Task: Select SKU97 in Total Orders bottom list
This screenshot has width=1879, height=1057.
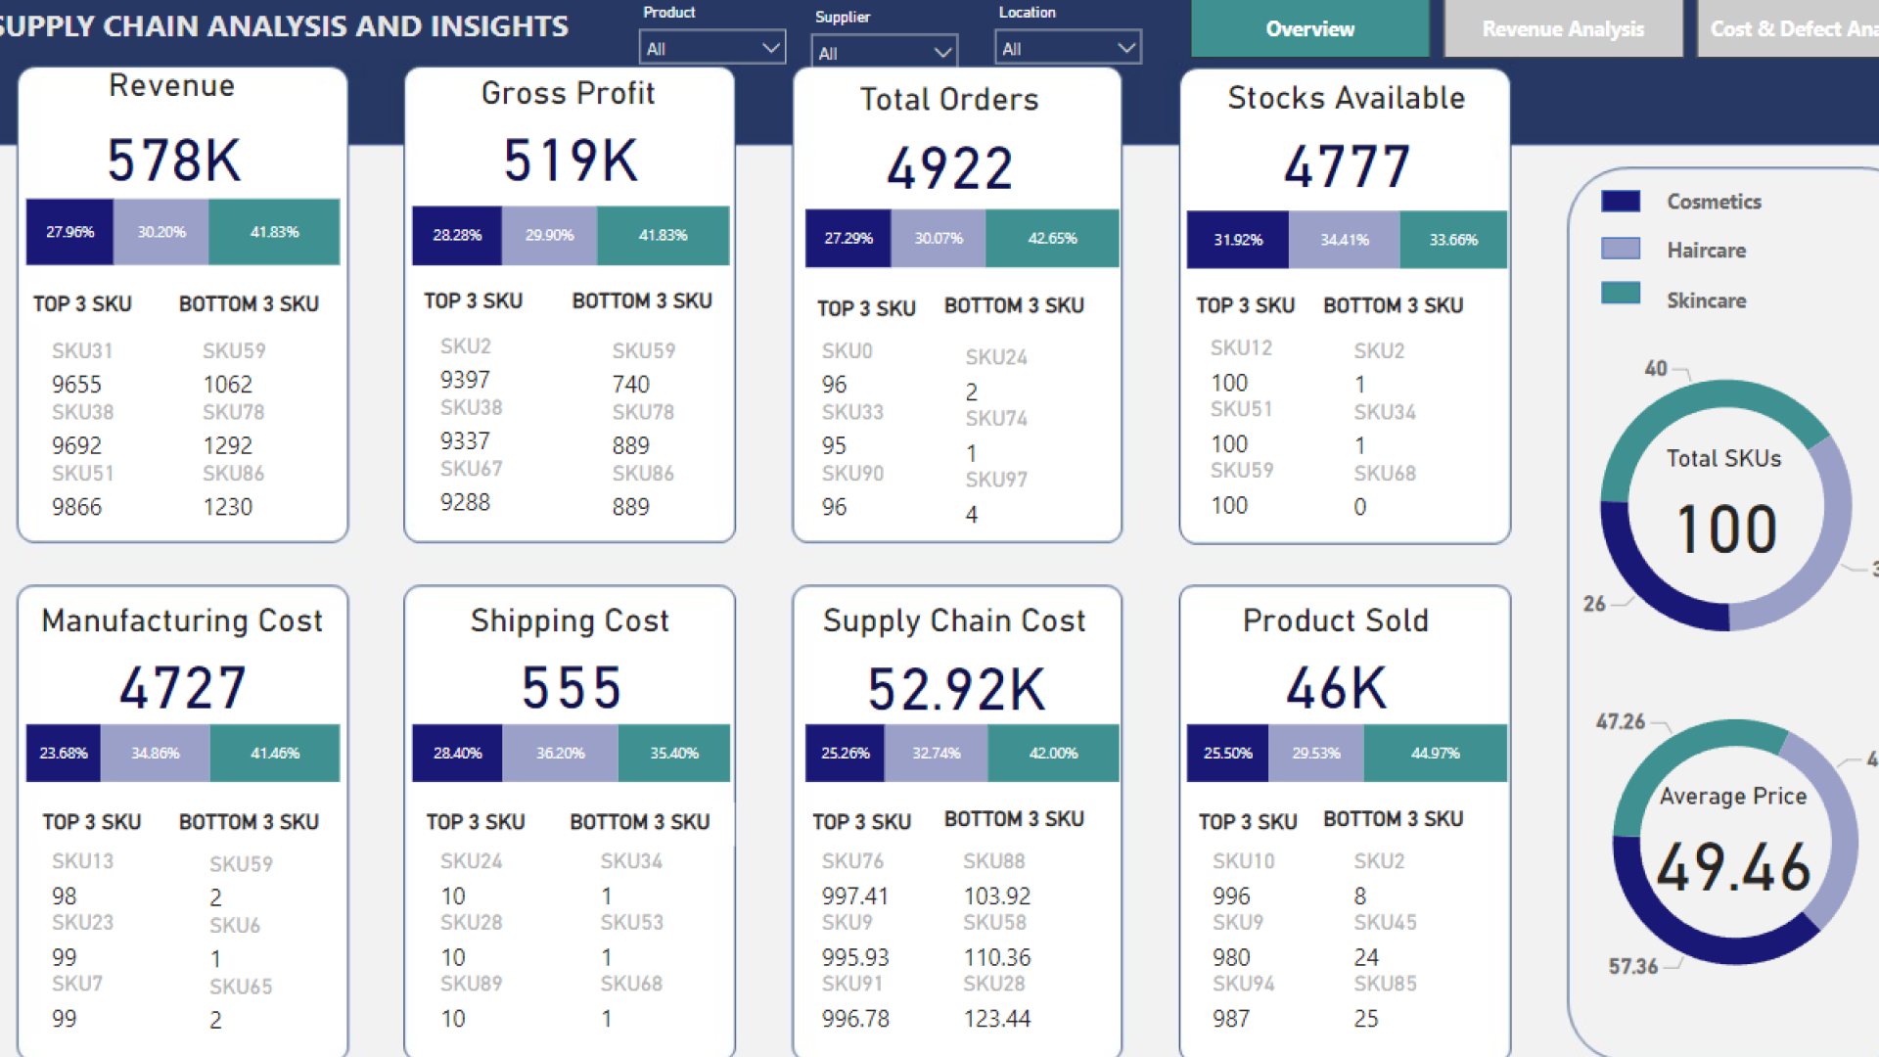Action: coord(996,480)
